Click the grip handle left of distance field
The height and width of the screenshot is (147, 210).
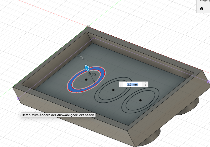point(121,85)
